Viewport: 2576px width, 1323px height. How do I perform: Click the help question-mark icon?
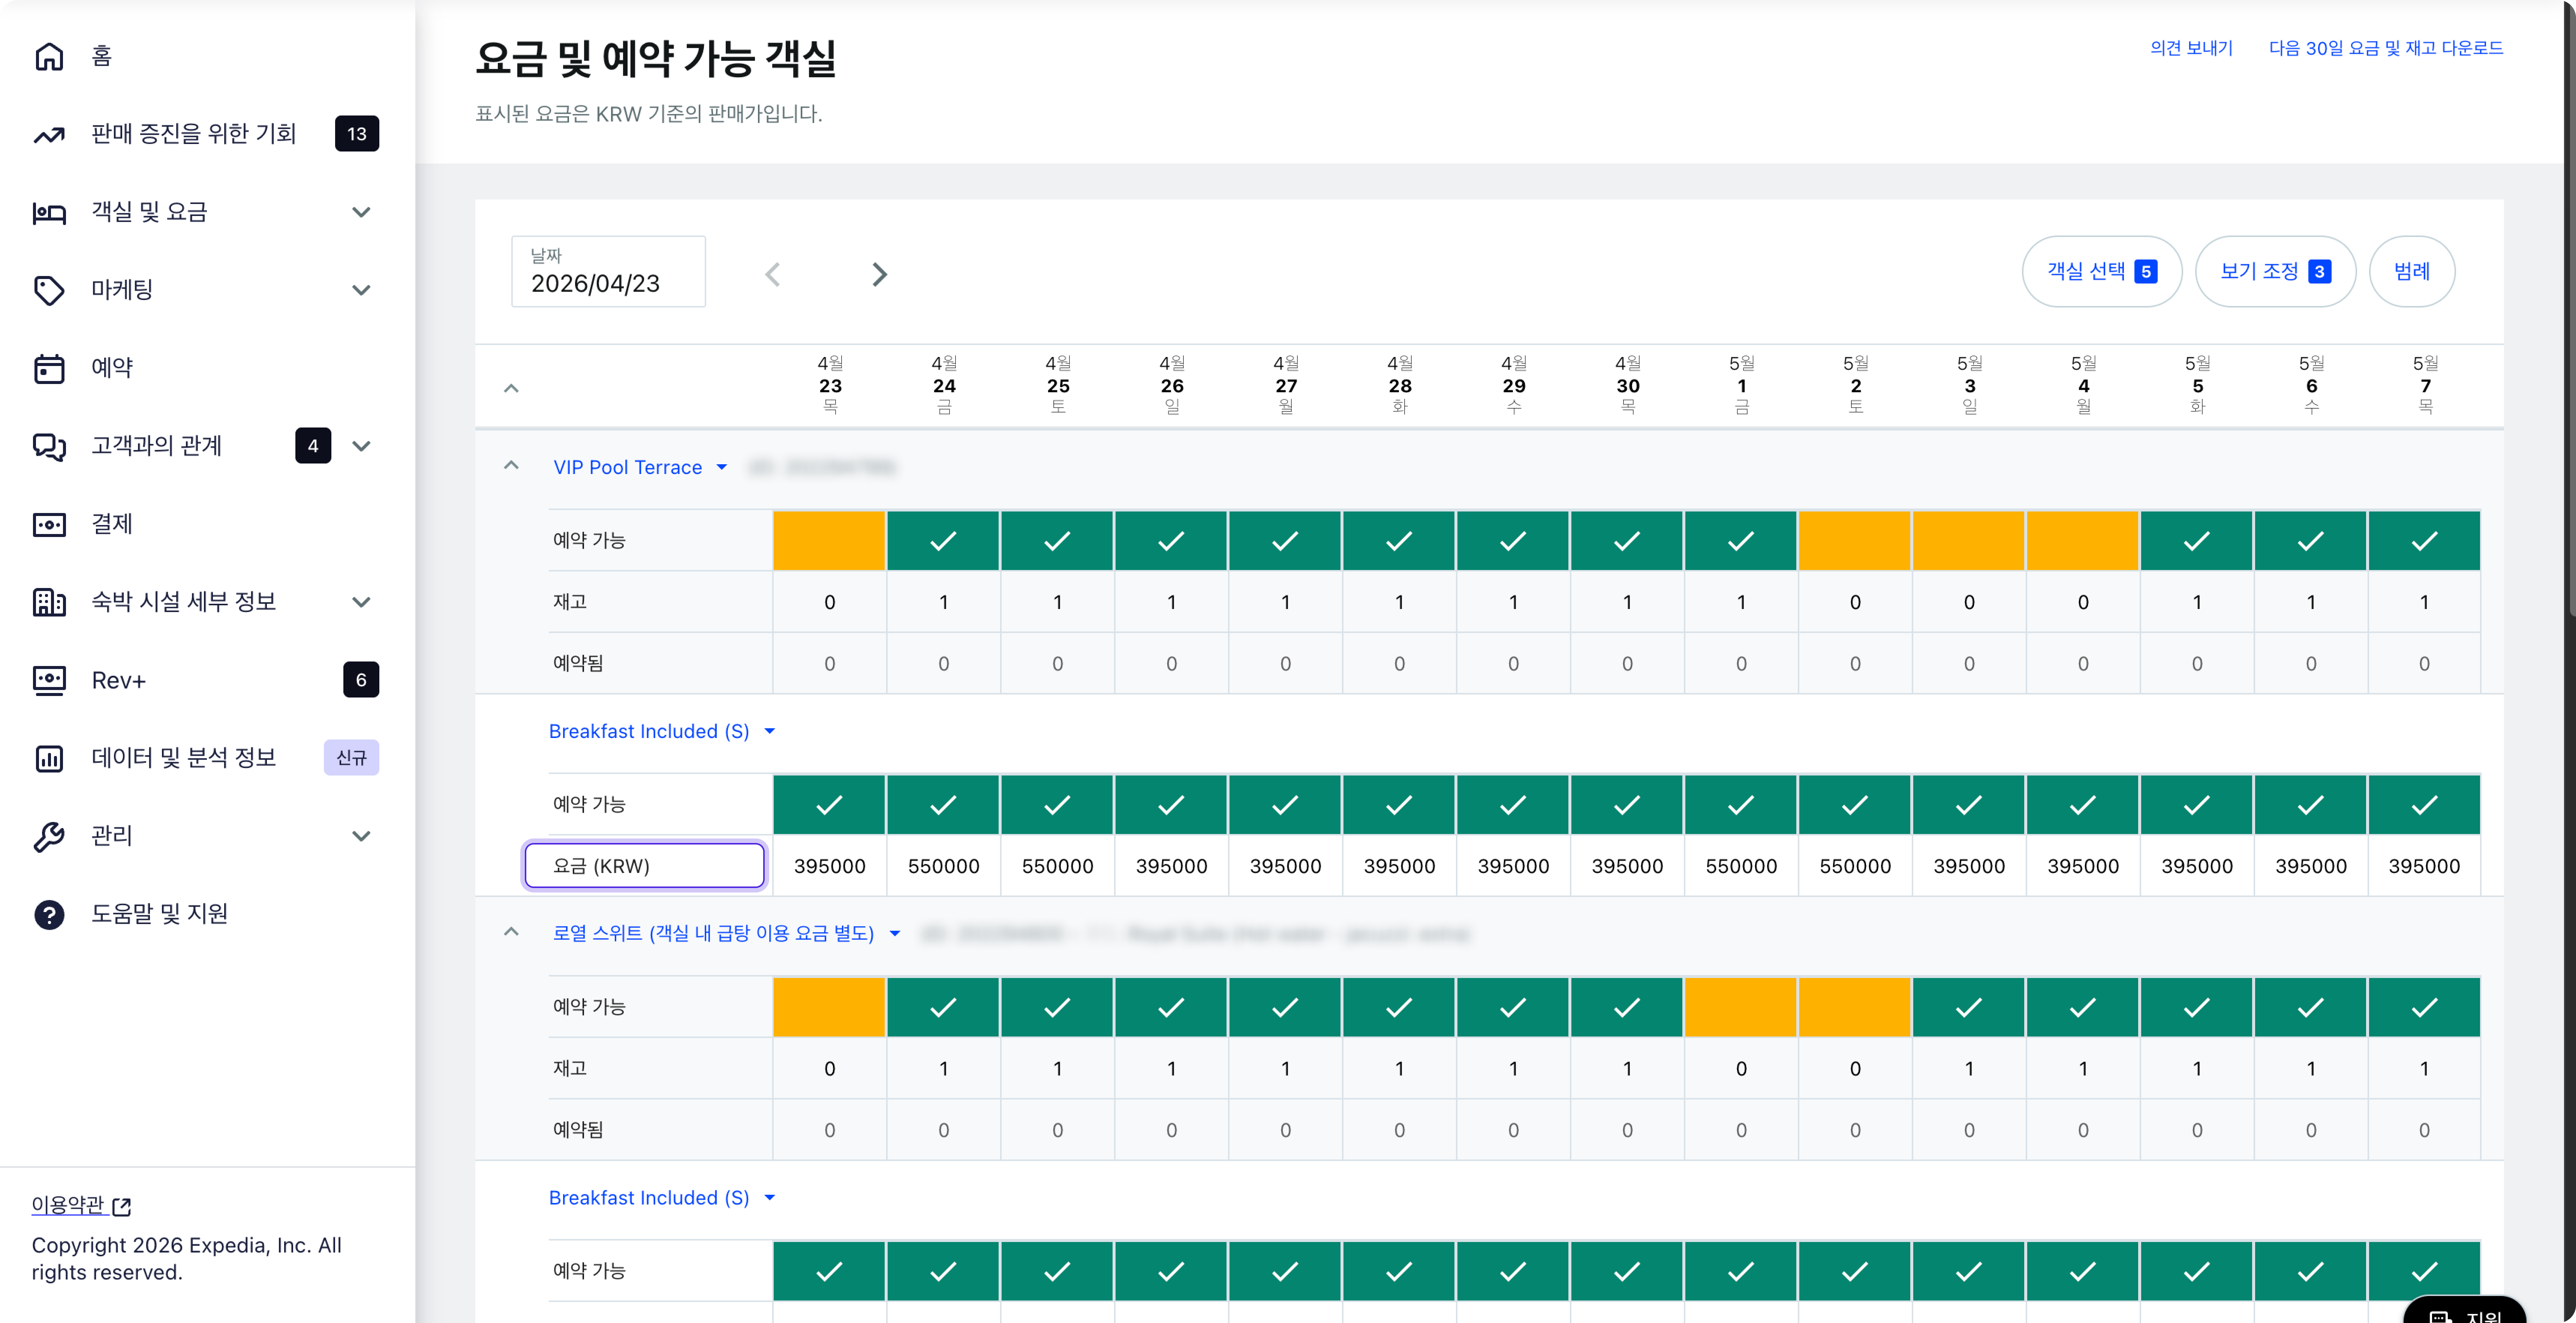click(49, 915)
